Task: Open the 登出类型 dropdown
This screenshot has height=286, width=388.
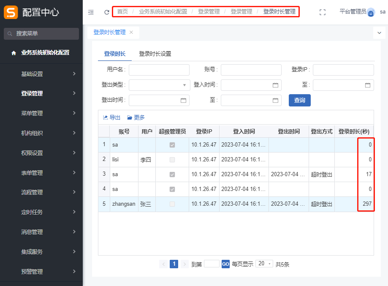Action: 159,85
